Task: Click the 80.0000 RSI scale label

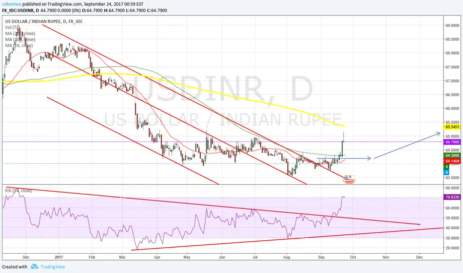Action: click(452, 188)
